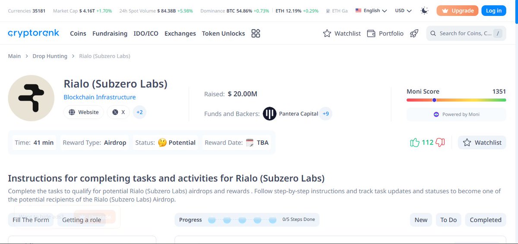The width and height of the screenshot is (518, 244).
Task: Click the 24h Spot Volume stat
Action: [156, 11]
